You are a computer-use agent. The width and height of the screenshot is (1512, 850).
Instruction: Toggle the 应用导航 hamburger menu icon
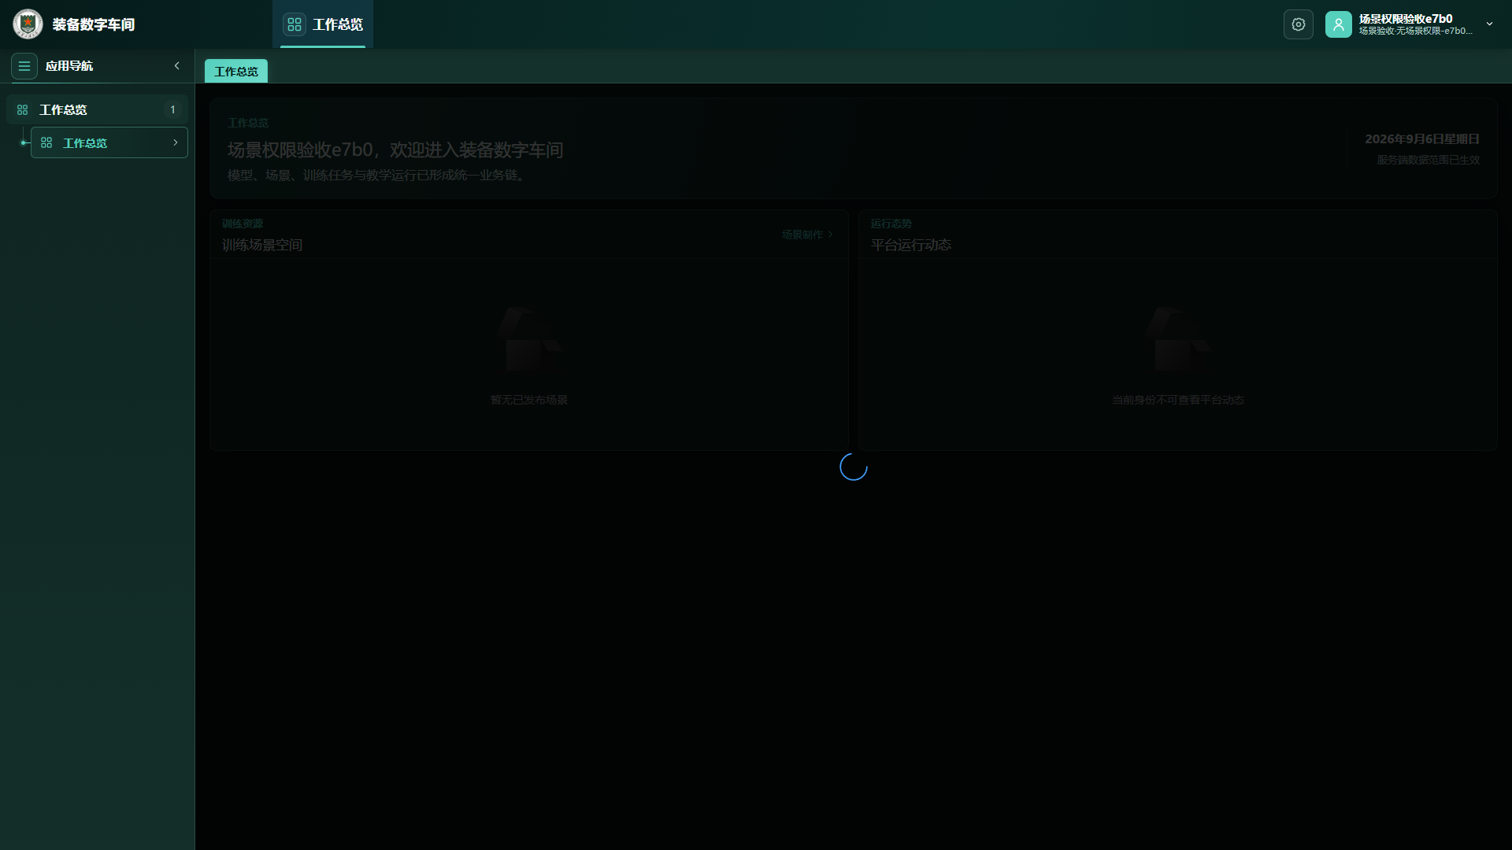(24, 66)
